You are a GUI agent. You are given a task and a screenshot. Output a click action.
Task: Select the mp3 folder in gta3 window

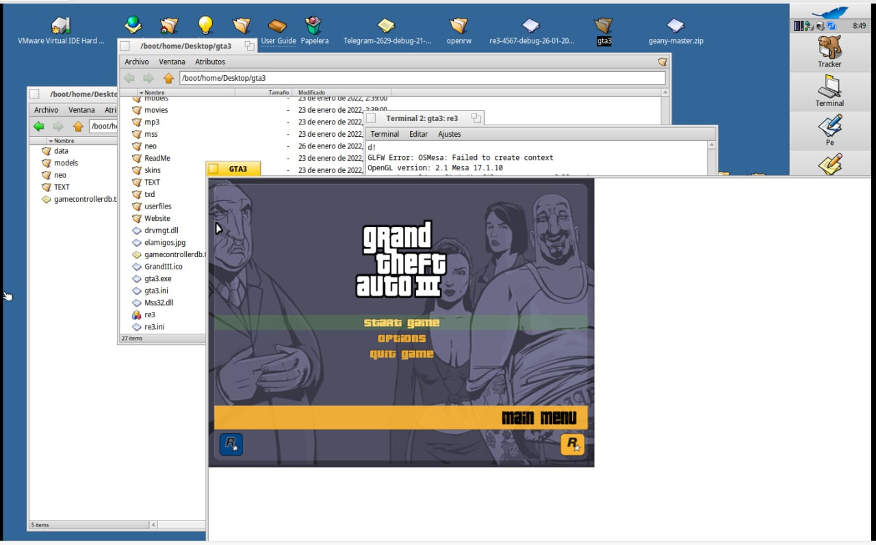(146, 122)
